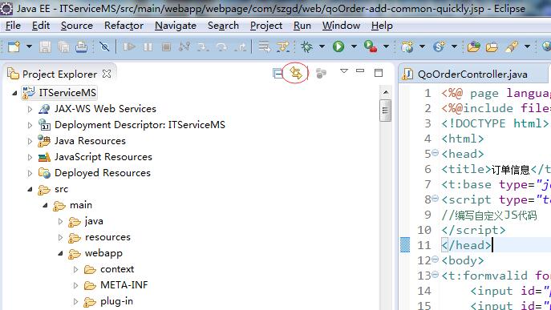Click the Save toolbar icon
Screen dimensions: 551x310
45,46
